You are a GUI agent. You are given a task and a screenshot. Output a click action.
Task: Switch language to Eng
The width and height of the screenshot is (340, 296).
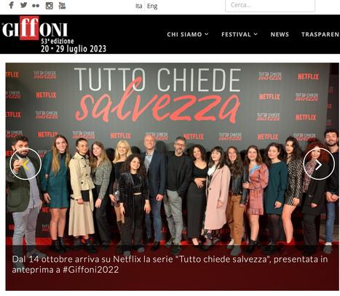152,6
